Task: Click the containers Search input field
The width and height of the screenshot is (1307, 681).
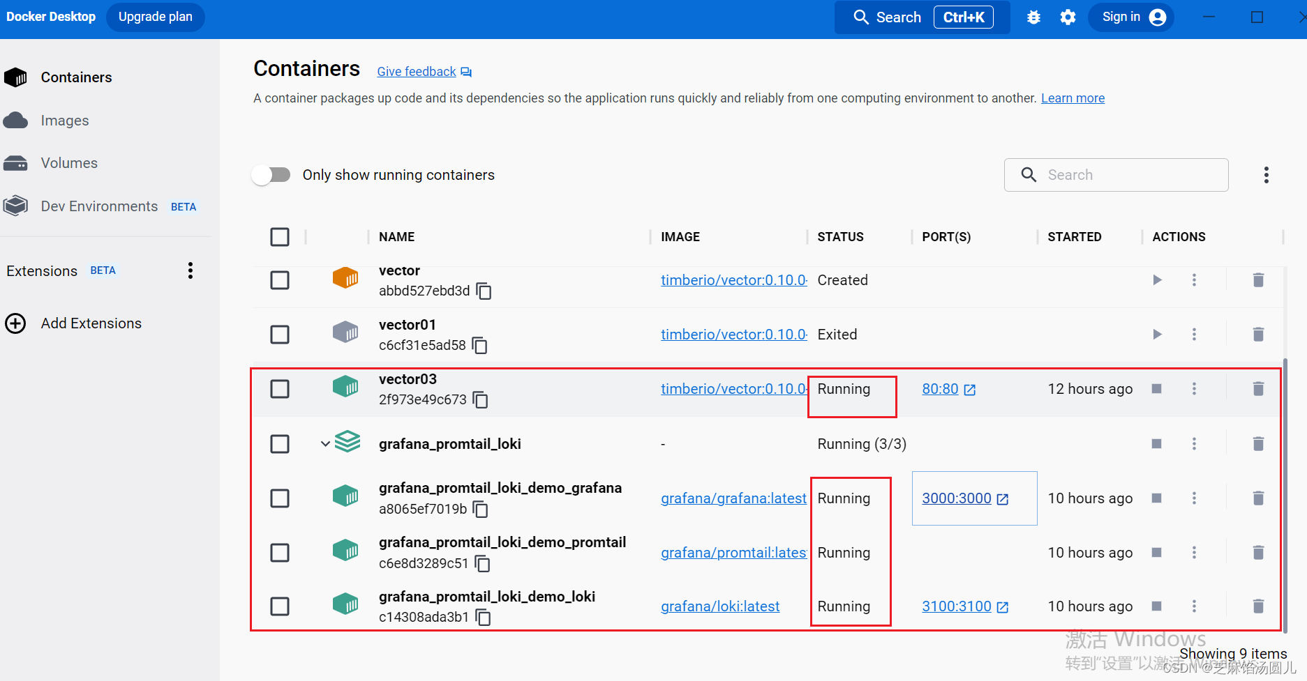Action: (x=1116, y=175)
